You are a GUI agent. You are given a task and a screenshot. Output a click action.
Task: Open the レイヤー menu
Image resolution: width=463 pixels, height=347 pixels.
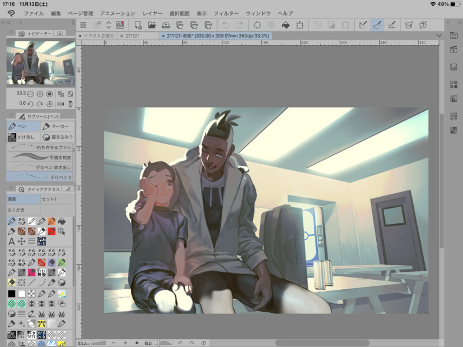152,13
